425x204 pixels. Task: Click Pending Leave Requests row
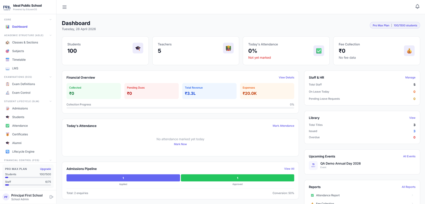362,99
